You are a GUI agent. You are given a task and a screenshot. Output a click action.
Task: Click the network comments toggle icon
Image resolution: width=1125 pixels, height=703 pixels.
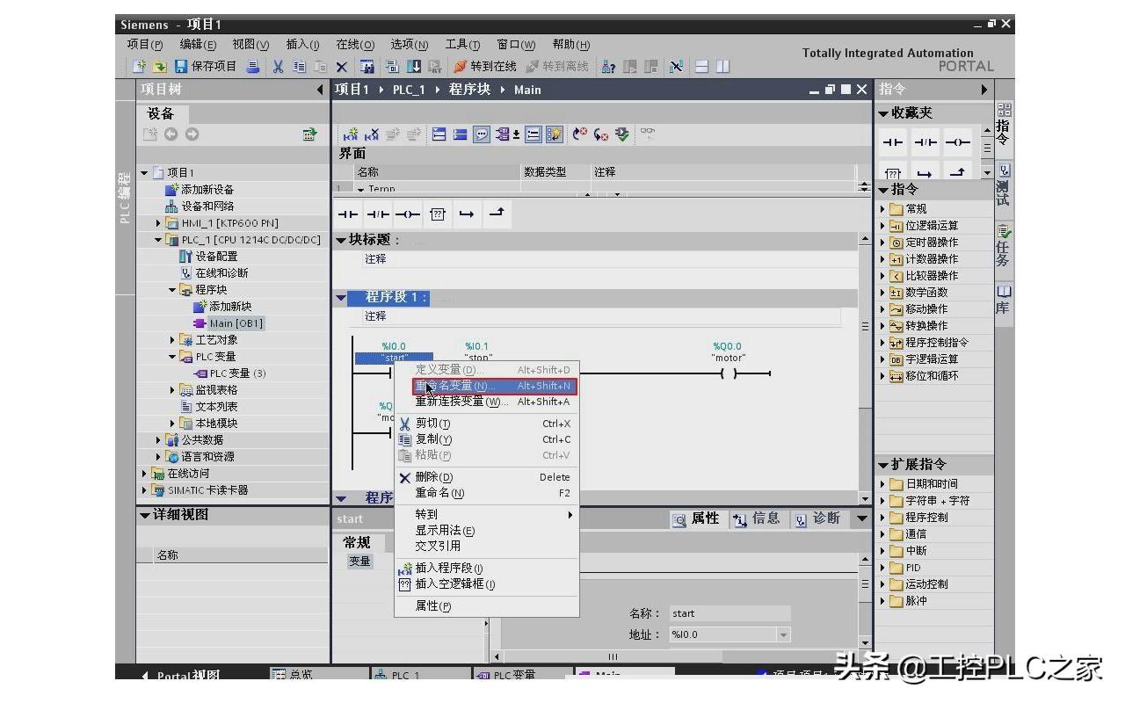(482, 134)
